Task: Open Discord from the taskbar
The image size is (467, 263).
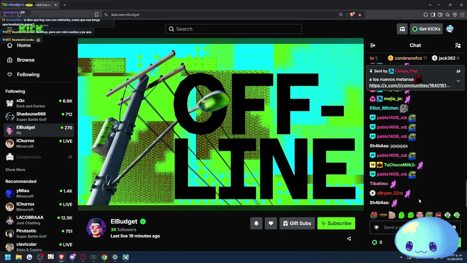Action: 72,257
